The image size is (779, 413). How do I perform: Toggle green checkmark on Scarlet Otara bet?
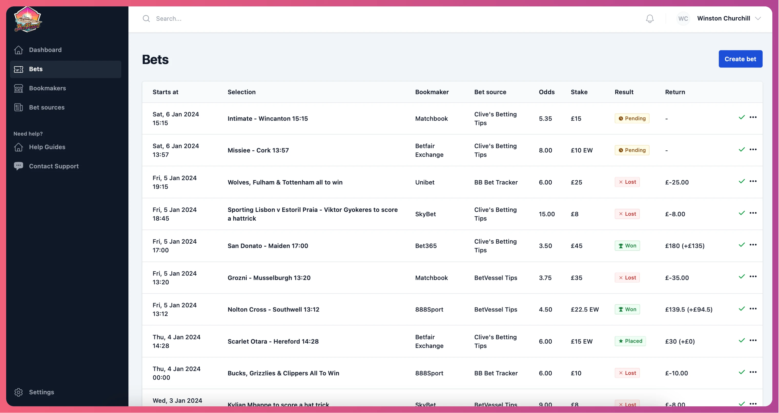[742, 340]
